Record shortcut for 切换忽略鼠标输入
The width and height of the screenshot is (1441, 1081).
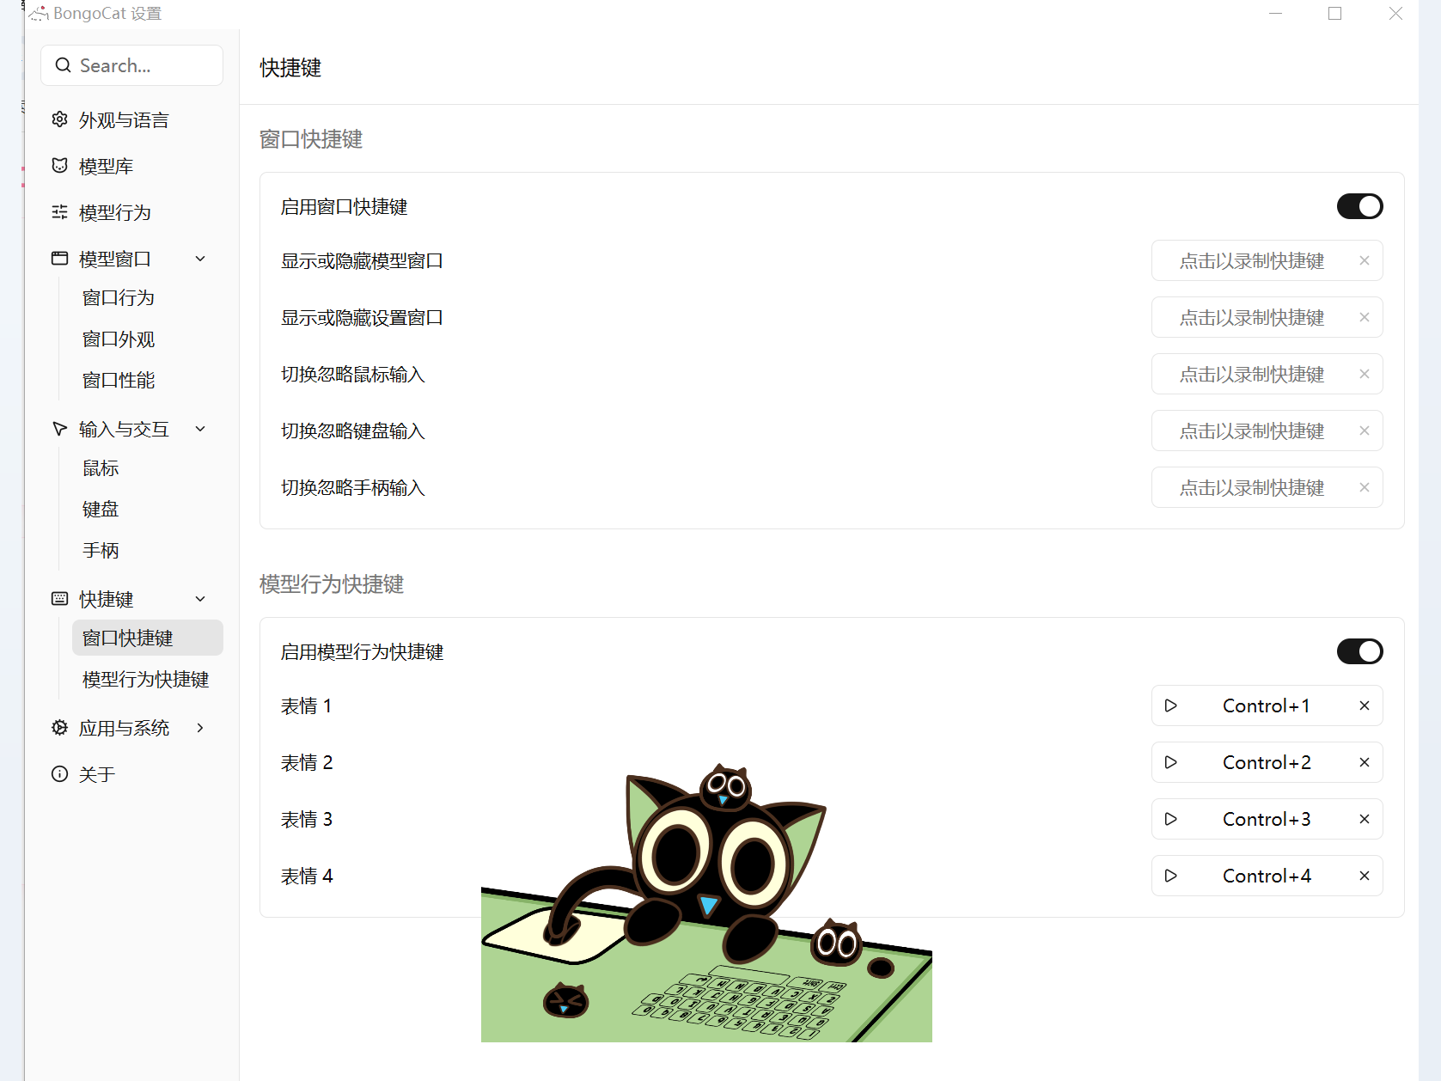click(1267, 374)
